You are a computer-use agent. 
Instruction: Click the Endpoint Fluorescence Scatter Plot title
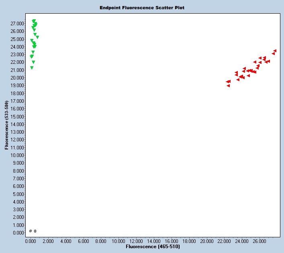(142, 8)
